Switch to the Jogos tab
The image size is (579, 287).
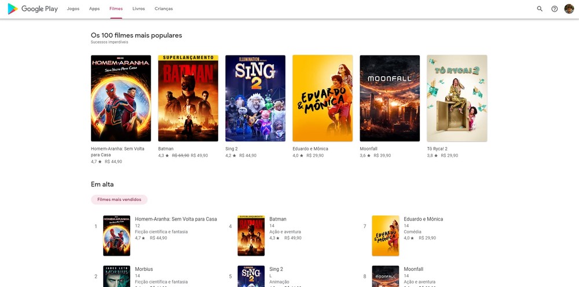[x=73, y=9]
